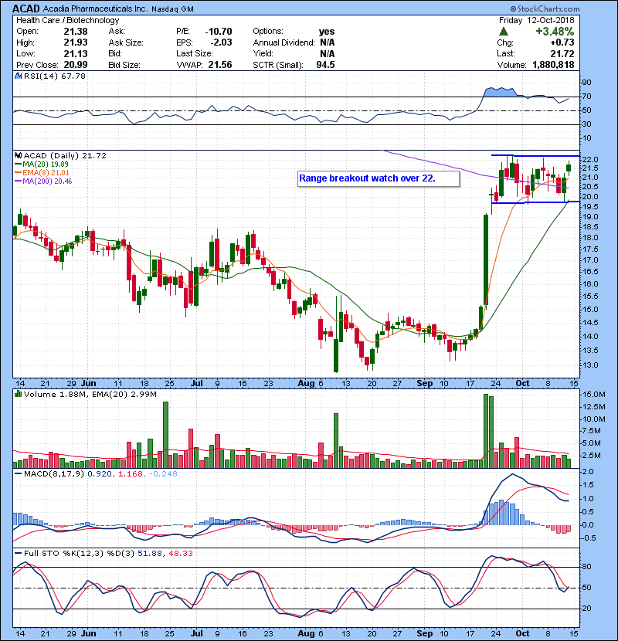This screenshot has height=641, width=618.
Task: Click the Range breakout watch over 22 annotation
Action: [x=379, y=178]
